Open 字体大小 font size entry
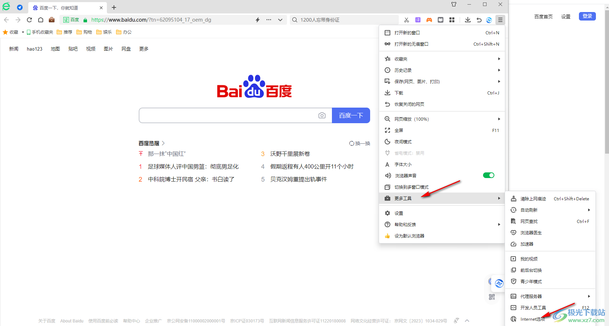The width and height of the screenshot is (609, 326). click(x=442, y=164)
